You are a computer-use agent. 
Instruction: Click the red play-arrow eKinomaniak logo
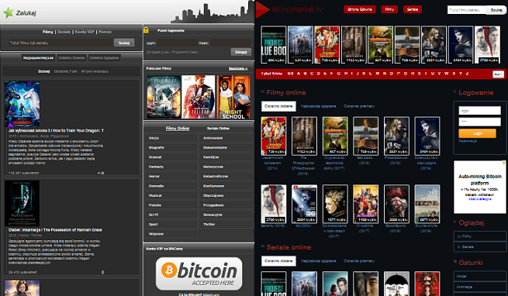click(x=262, y=9)
